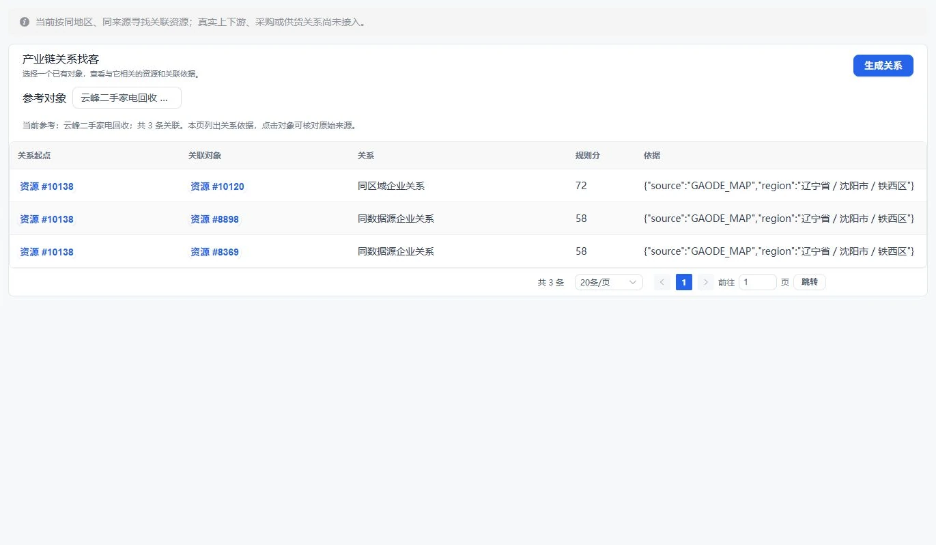
Task: Click the 依据 JSON text in #8898 row
Action: pyautogui.click(x=779, y=219)
